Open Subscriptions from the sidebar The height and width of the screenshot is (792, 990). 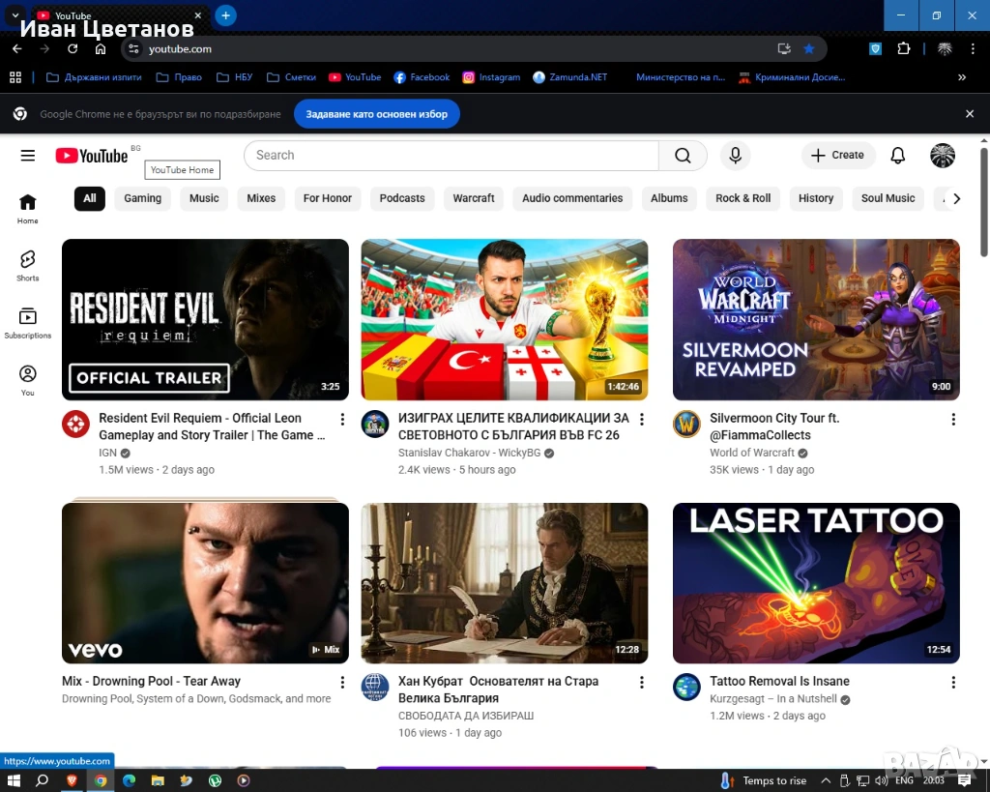(x=27, y=322)
